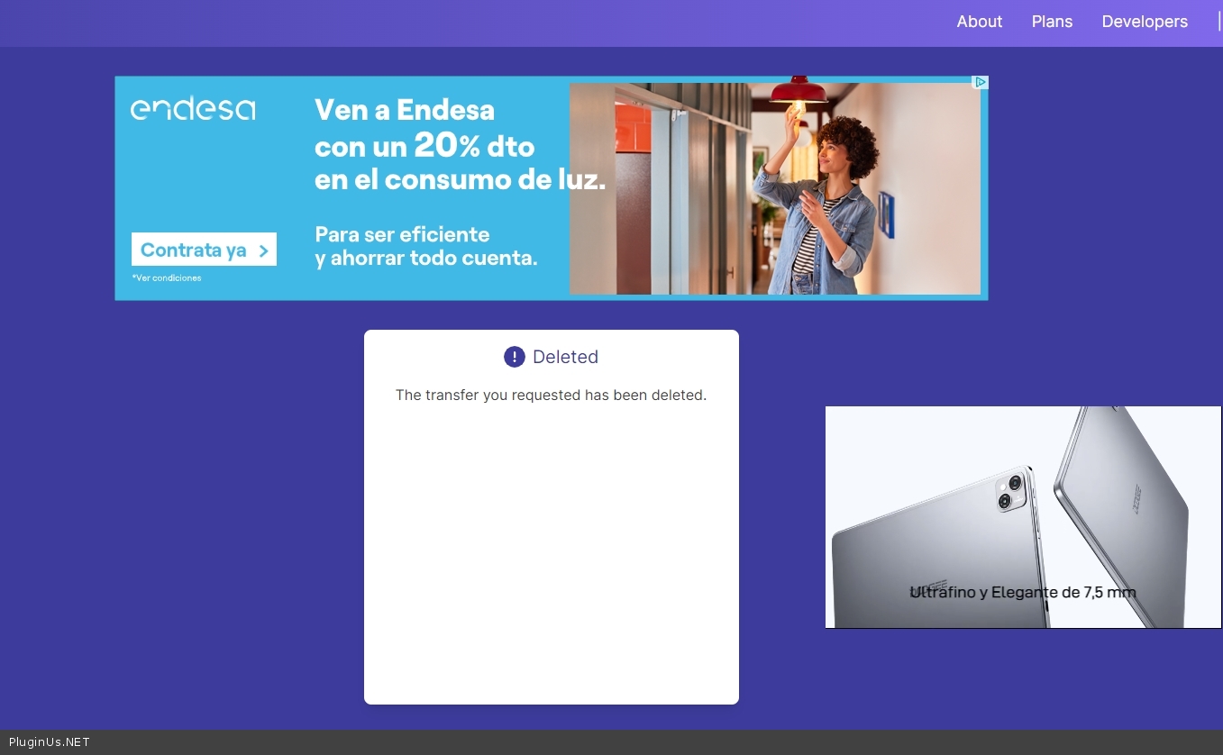This screenshot has width=1223, height=755.
Task: Click the Contrata ya button
Action: [x=204, y=250]
